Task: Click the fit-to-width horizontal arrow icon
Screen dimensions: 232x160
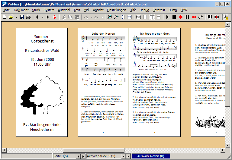Action: coord(130,17)
